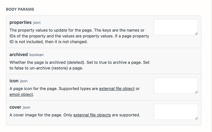Click the archived parameter name

point(18,55)
